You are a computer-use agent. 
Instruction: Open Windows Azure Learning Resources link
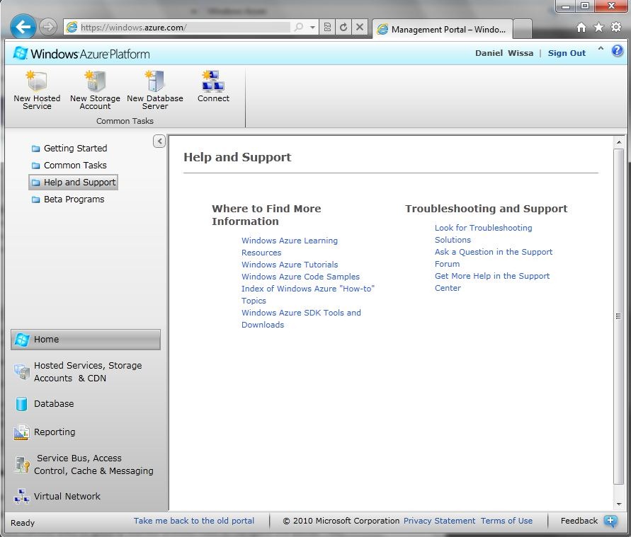coord(290,246)
